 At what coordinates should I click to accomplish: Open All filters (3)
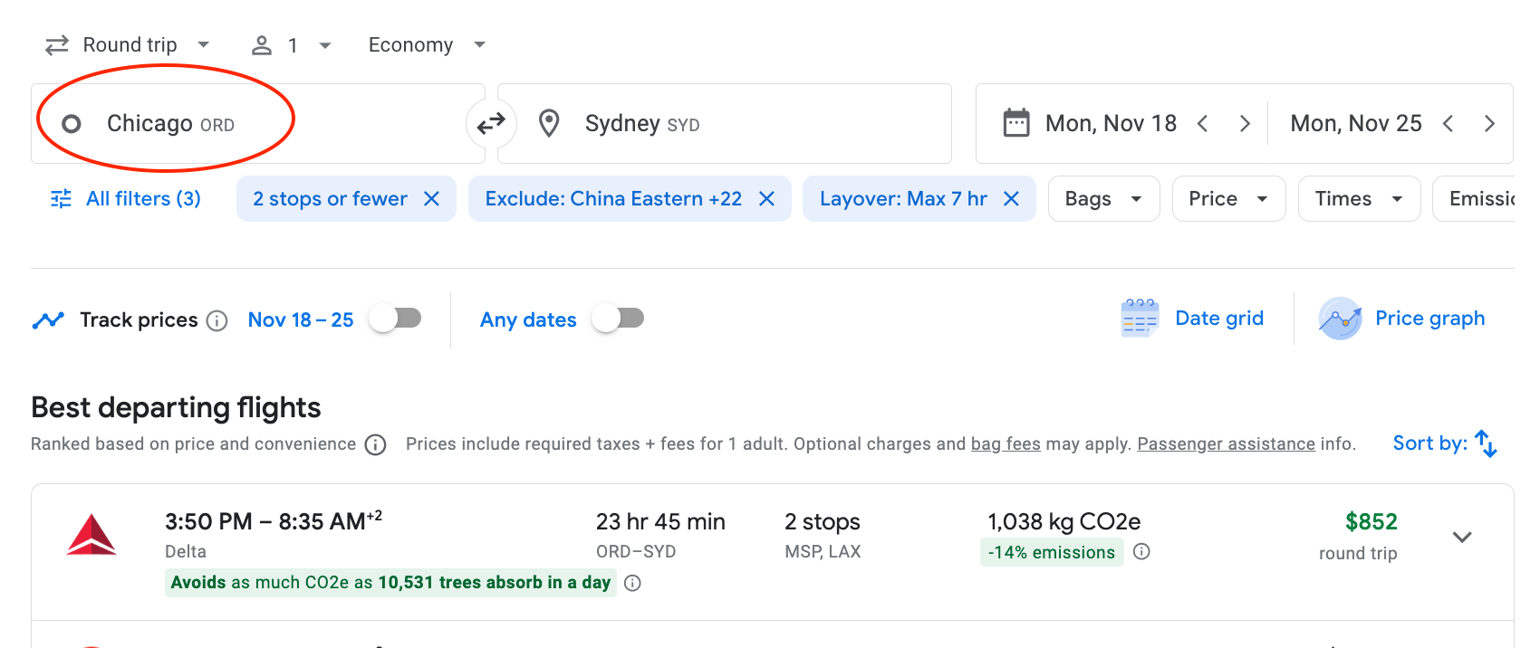click(x=126, y=199)
